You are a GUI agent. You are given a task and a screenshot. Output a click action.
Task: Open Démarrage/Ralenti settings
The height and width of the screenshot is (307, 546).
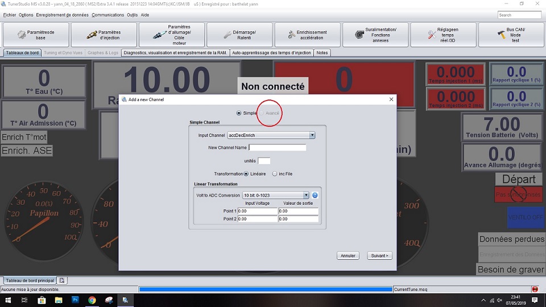click(239, 35)
